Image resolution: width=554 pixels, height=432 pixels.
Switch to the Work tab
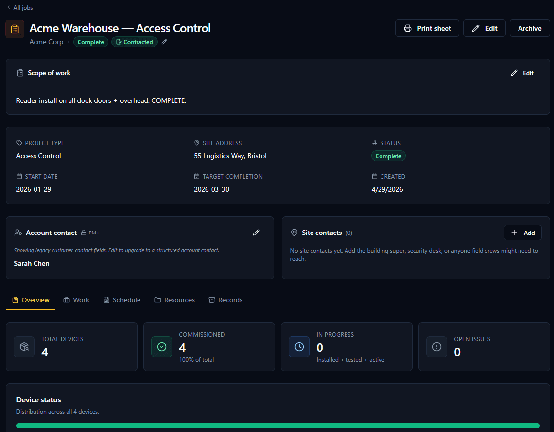[76, 300]
